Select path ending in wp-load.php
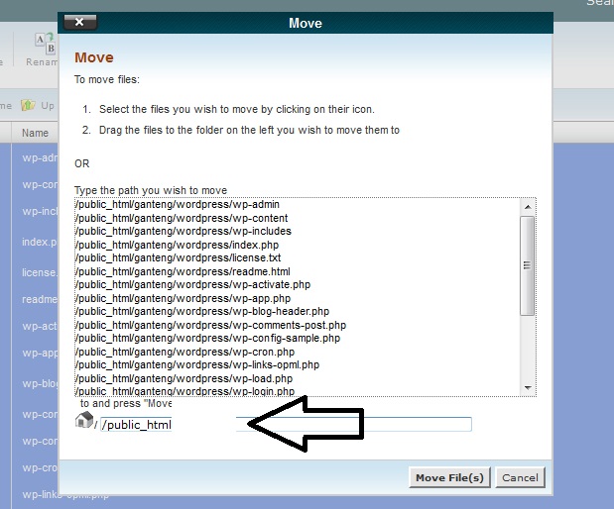Viewport: 614px width, 509px height. click(184, 378)
